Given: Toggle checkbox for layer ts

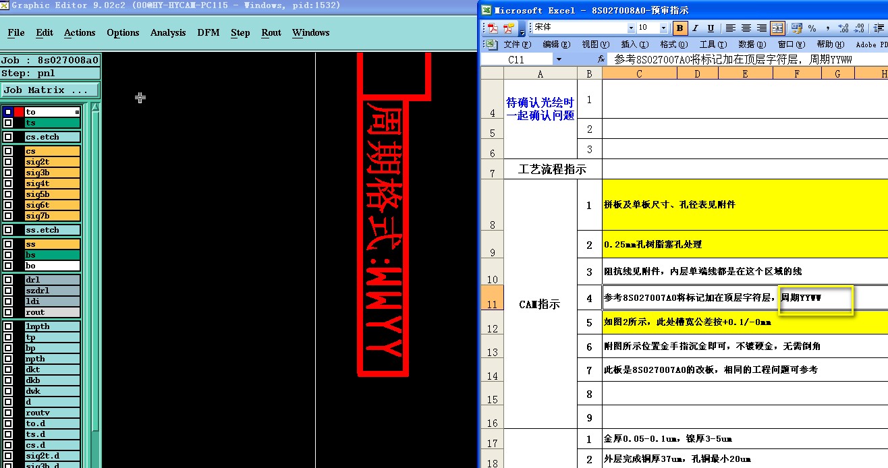Looking at the screenshot, I should [8, 123].
